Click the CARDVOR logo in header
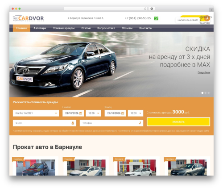Viewport: 223px width, 189px height. pyautogui.click(x=28, y=18)
